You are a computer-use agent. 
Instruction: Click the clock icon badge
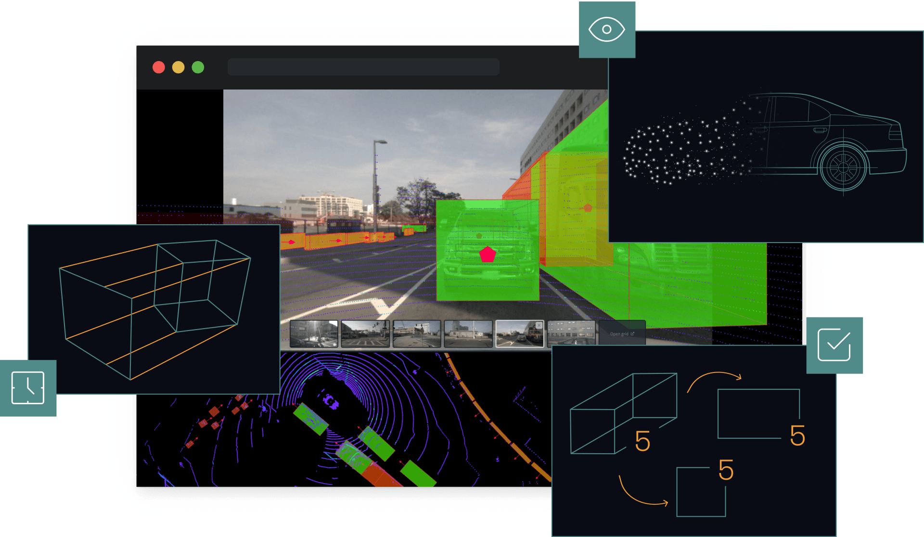pyautogui.click(x=28, y=388)
